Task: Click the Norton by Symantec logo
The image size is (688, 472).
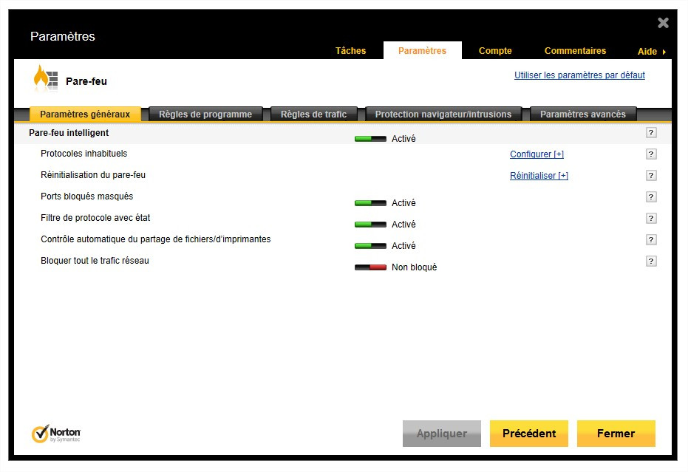Action: point(58,434)
